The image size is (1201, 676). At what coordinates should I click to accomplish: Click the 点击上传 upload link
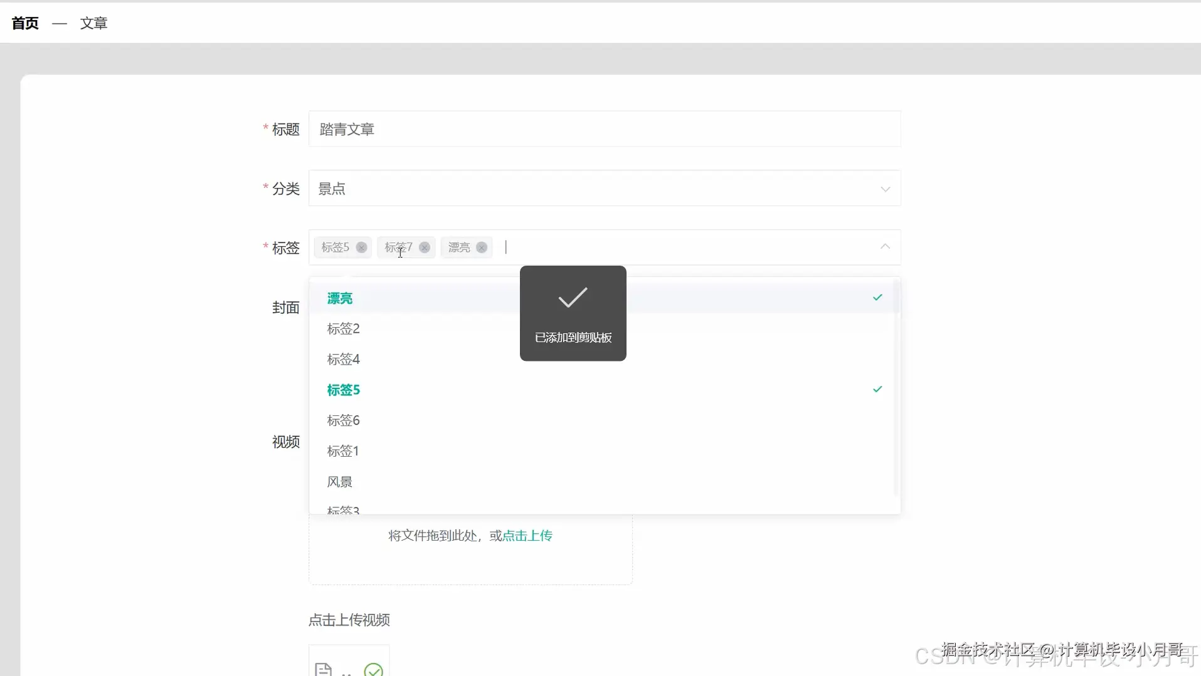(x=527, y=536)
